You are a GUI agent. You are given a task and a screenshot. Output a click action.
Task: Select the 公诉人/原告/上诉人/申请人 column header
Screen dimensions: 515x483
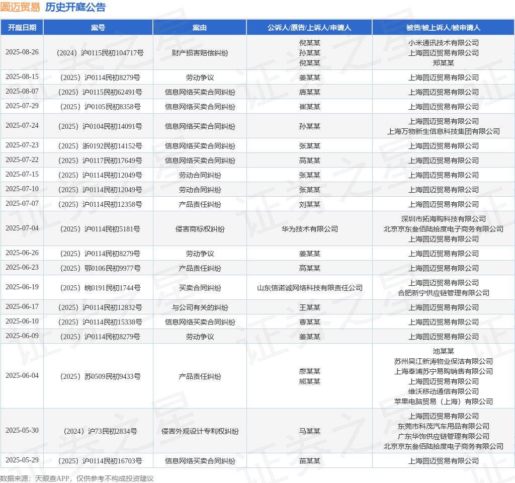tap(309, 28)
